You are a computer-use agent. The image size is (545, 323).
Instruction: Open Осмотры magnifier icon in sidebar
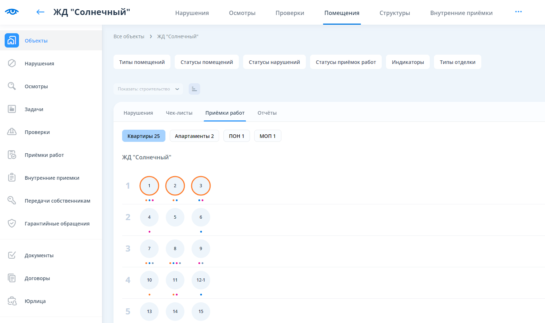click(x=12, y=86)
